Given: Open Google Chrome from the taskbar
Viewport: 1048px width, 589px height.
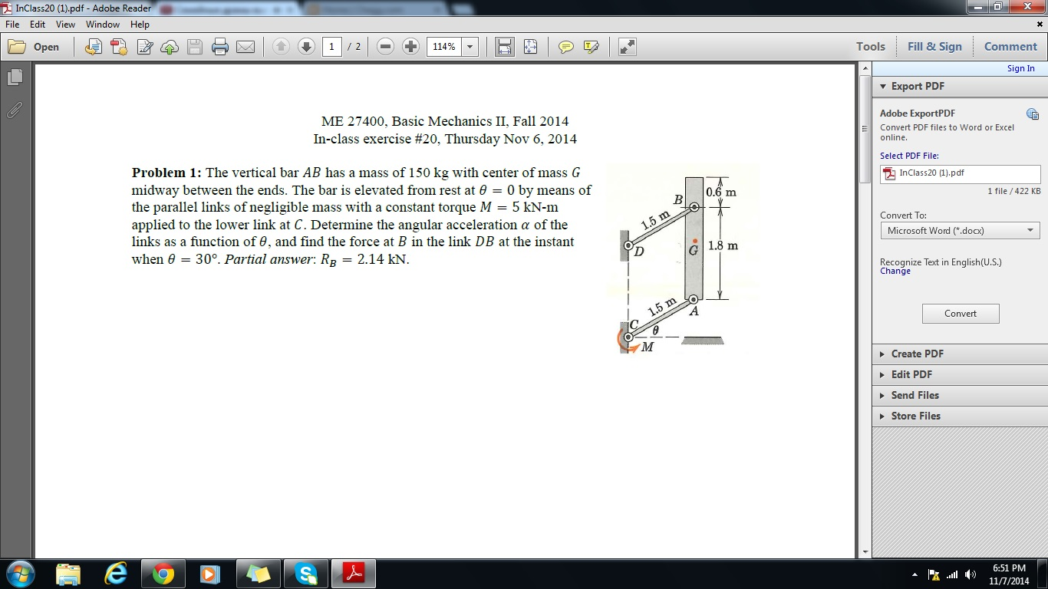Looking at the screenshot, I should [x=163, y=574].
